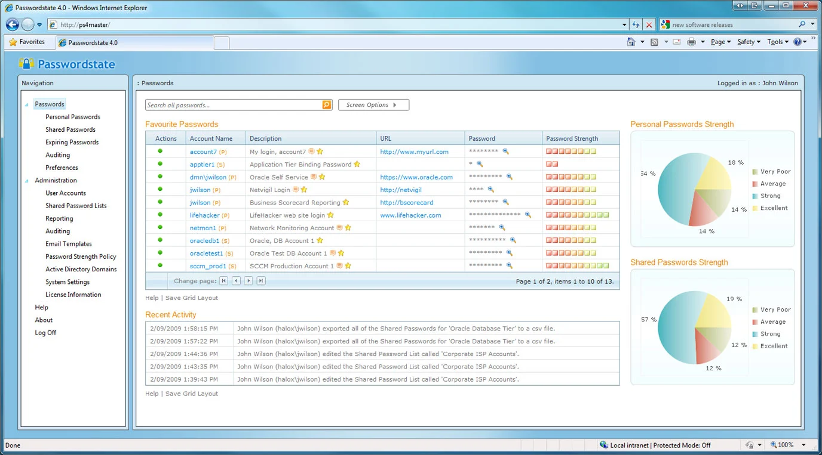Click favourite star in Oracle Self Service row
The height and width of the screenshot is (455, 822).
click(322, 177)
